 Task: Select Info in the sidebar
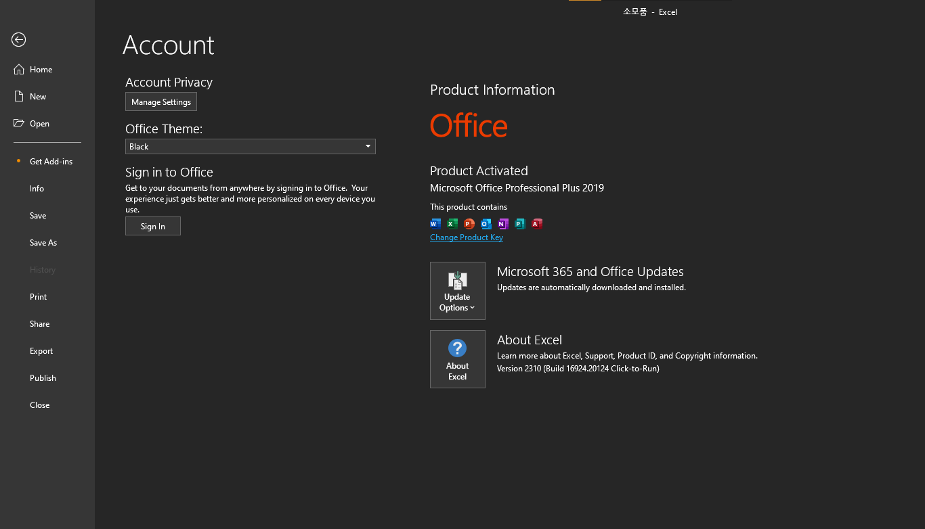[37, 189]
